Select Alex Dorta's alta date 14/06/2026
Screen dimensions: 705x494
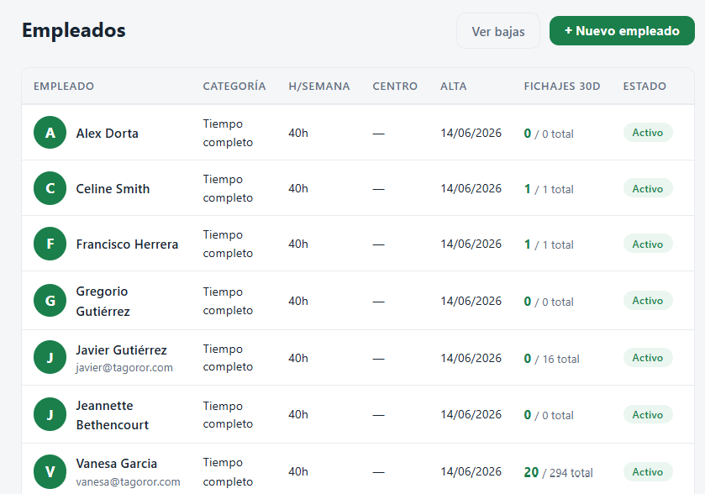pyautogui.click(x=471, y=133)
